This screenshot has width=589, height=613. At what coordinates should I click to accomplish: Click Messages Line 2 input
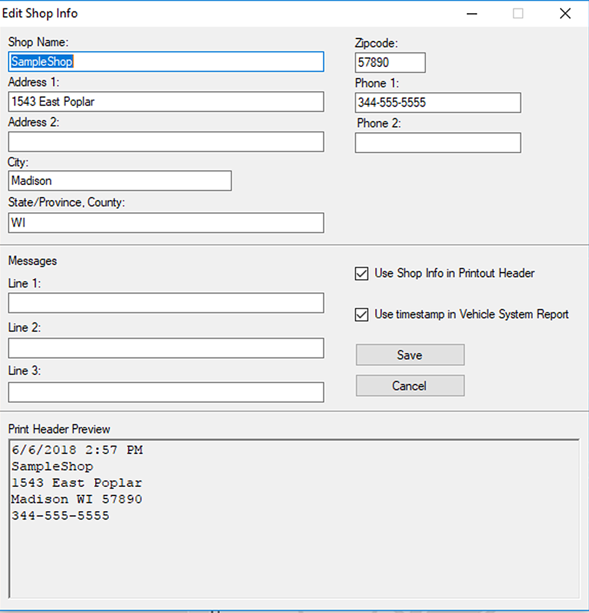(166, 348)
